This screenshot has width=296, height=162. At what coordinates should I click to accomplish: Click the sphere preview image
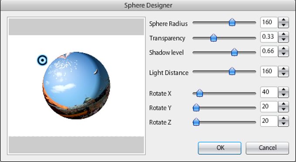coord(76,86)
